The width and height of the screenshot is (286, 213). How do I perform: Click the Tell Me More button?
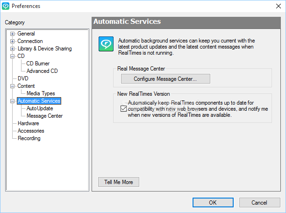[119, 182]
